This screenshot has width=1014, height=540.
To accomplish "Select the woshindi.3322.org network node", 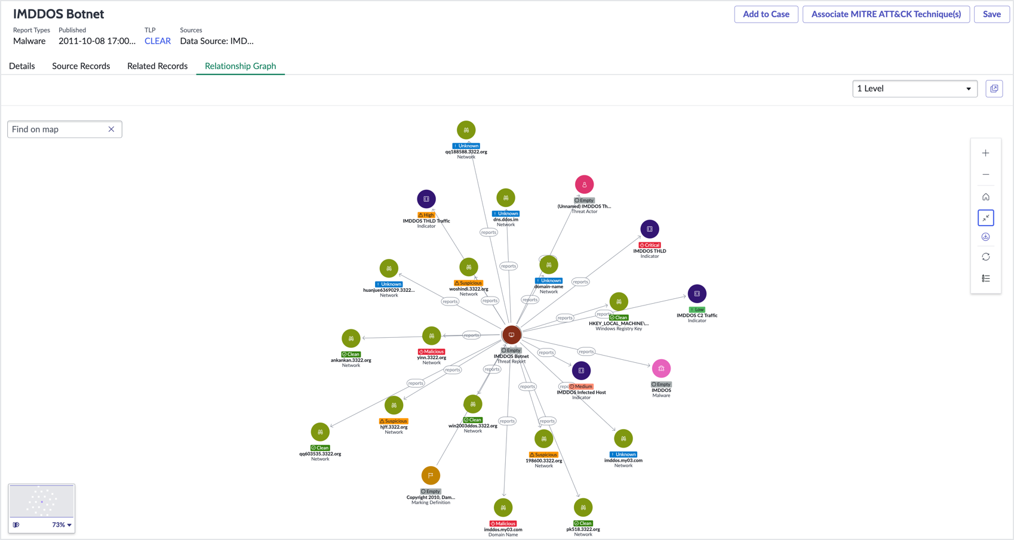I will (x=469, y=267).
